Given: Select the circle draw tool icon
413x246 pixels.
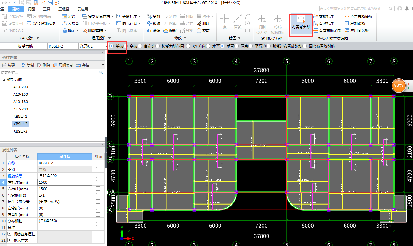Looking at the screenshot, I should click(x=247, y=23).
